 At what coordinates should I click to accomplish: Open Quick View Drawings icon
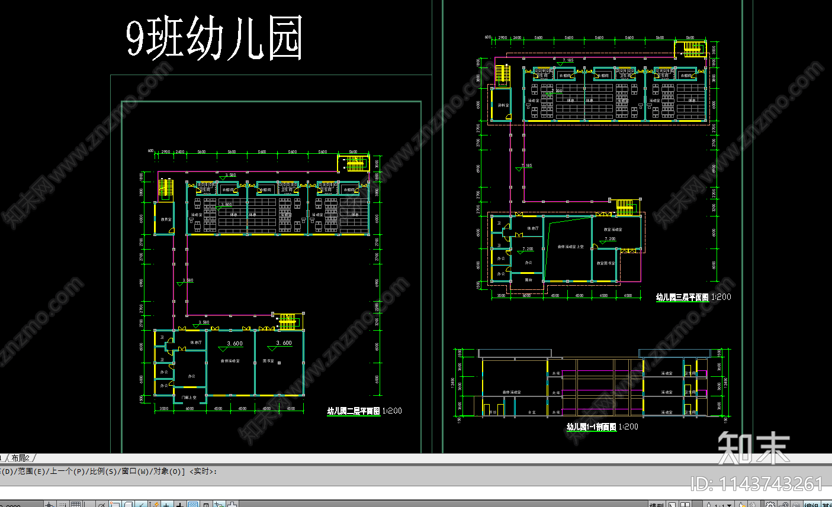(x=685, y=504)
